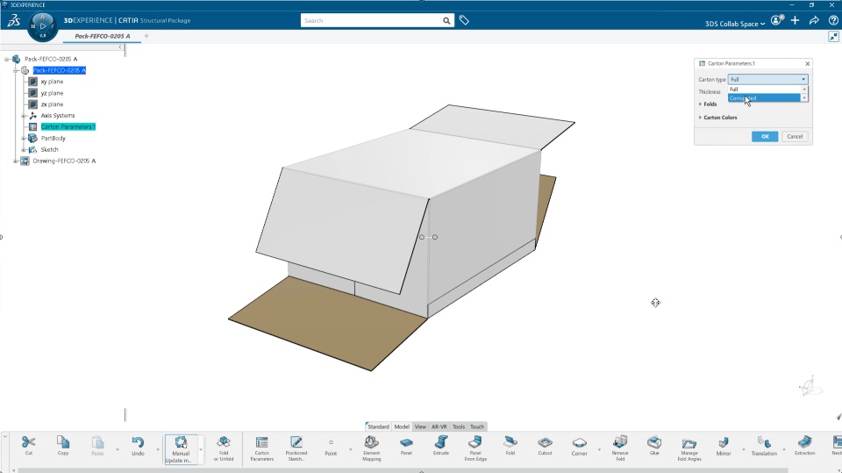Screen dimensions: 842x473
Task: Select the Pack-FEFCO-0205 A document tab
Action: (102, 36)
